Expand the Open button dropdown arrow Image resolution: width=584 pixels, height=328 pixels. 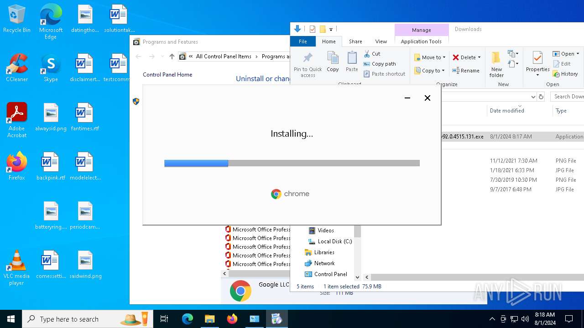click(x=578, y=54)
